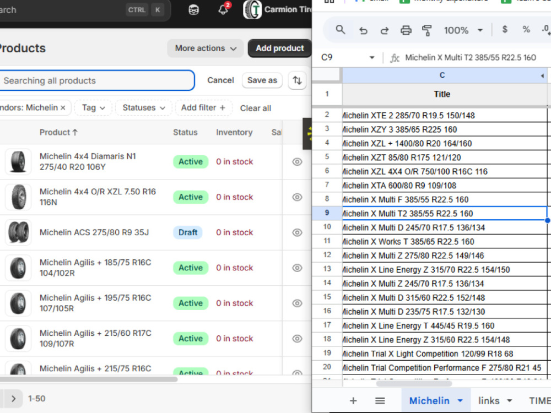The height and width of the screenshot is (413, 551).
Task: Select cell Michelin X Works T 385/65
Action: point(445,242)
